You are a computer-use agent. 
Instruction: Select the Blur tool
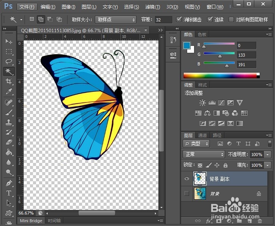(8, 162)
